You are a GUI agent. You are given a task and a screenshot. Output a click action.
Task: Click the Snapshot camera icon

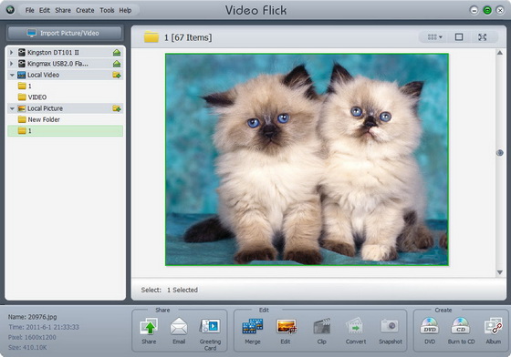[390, 326]
